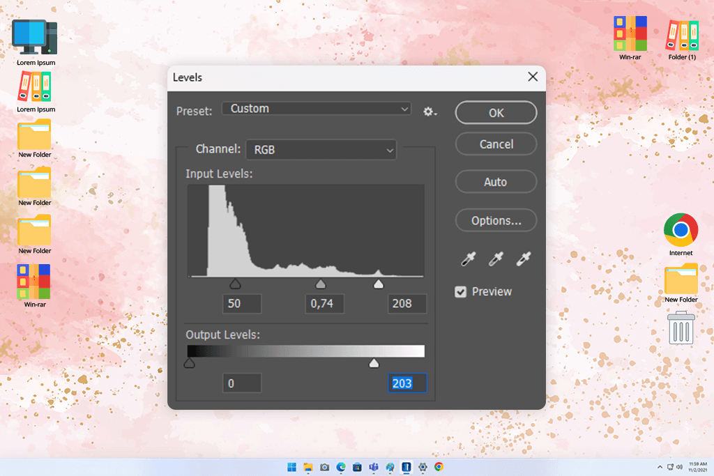Click input shadow field showing 50

[x=242, y=304]
